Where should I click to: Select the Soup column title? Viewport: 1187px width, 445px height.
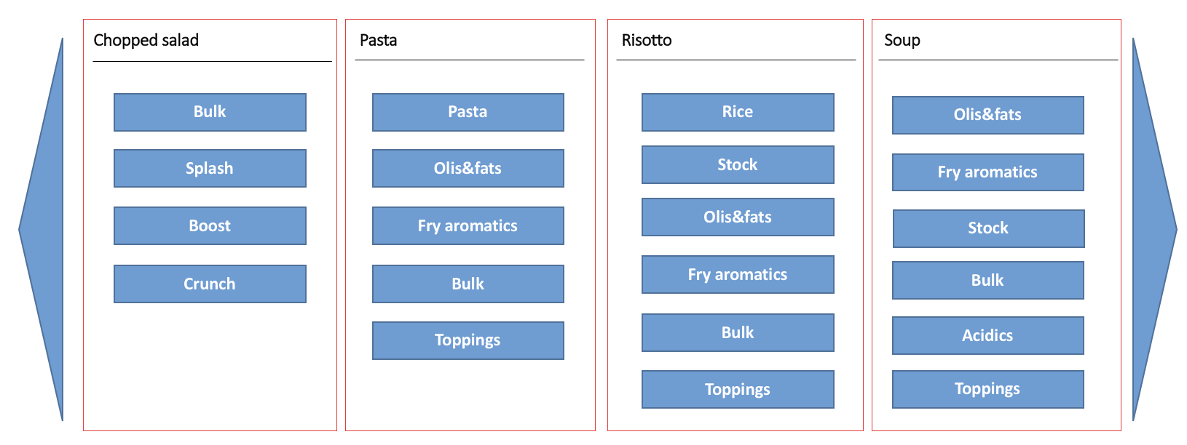[x=902, y=41]
